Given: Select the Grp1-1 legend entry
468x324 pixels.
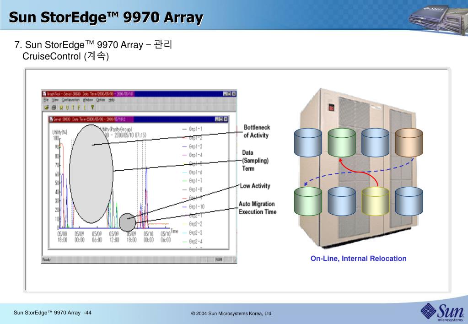Looking at the screenshot, I should click(x=192, y=129).
